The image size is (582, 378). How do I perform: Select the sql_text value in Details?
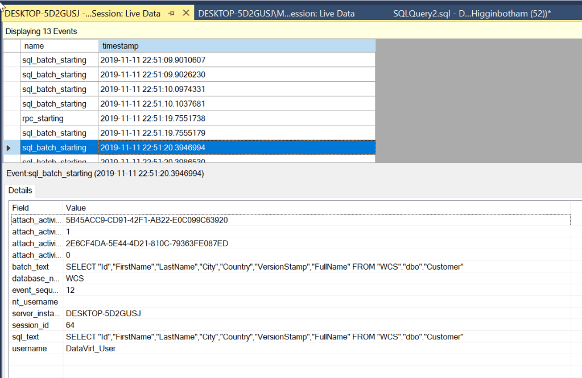tap(265, 337)
